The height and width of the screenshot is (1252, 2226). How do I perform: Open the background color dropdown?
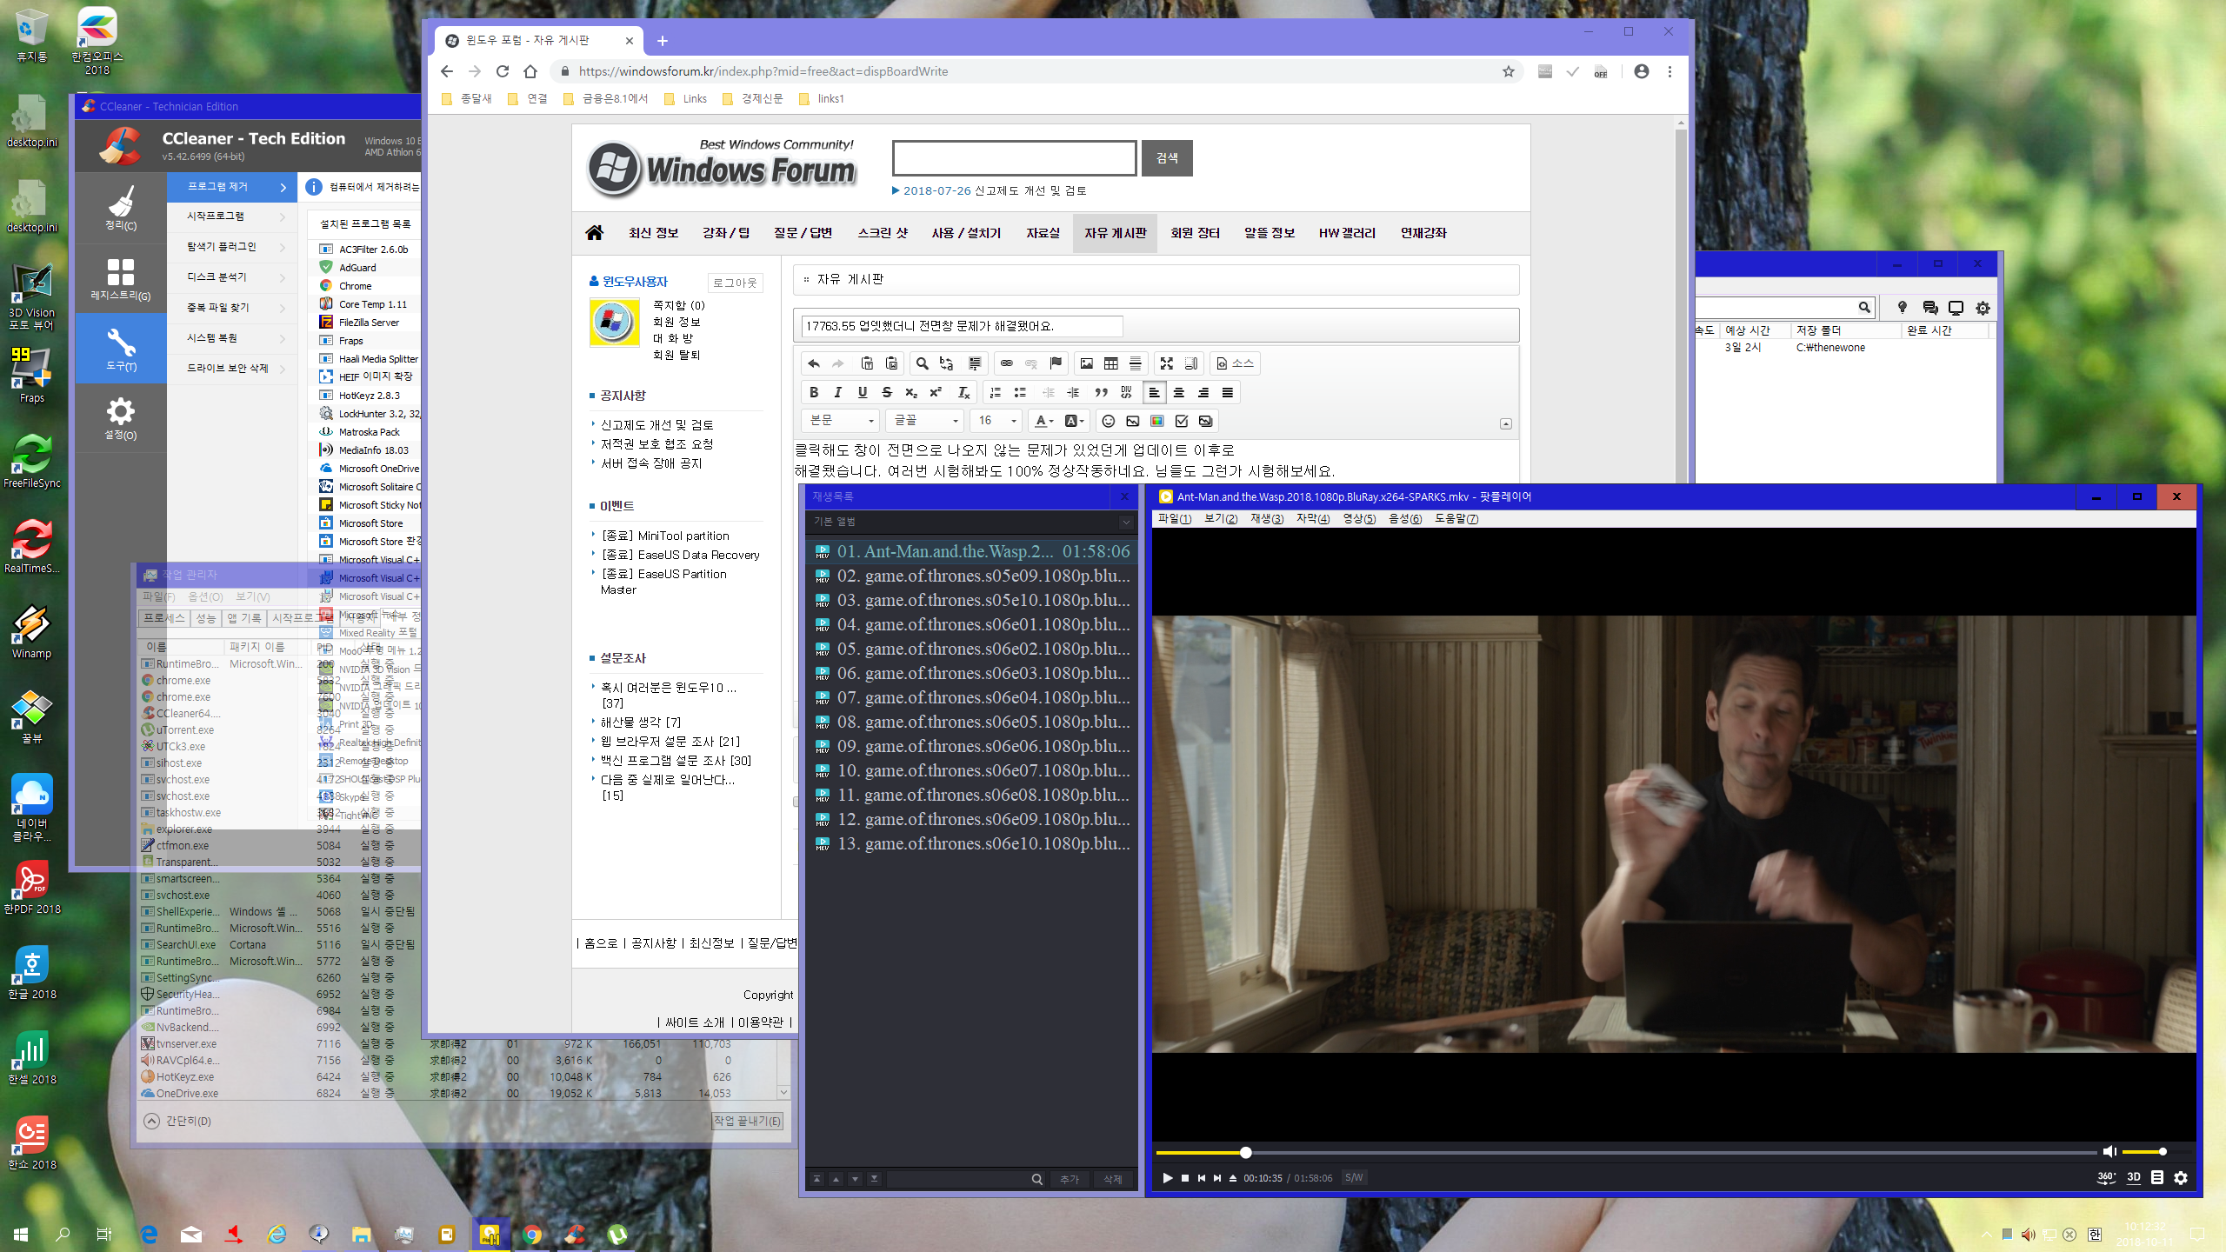[1074, 421]
